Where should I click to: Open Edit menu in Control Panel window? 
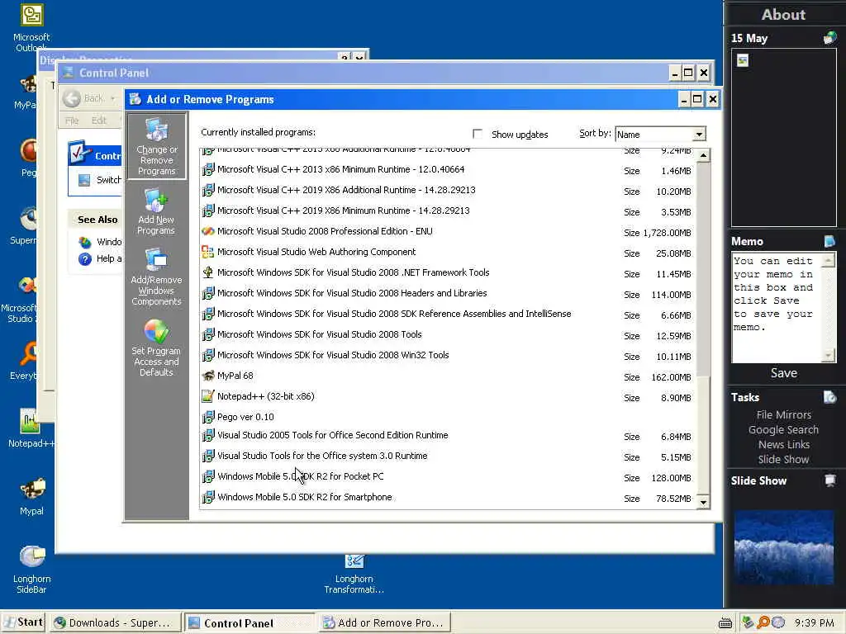(x=99, y=121)
